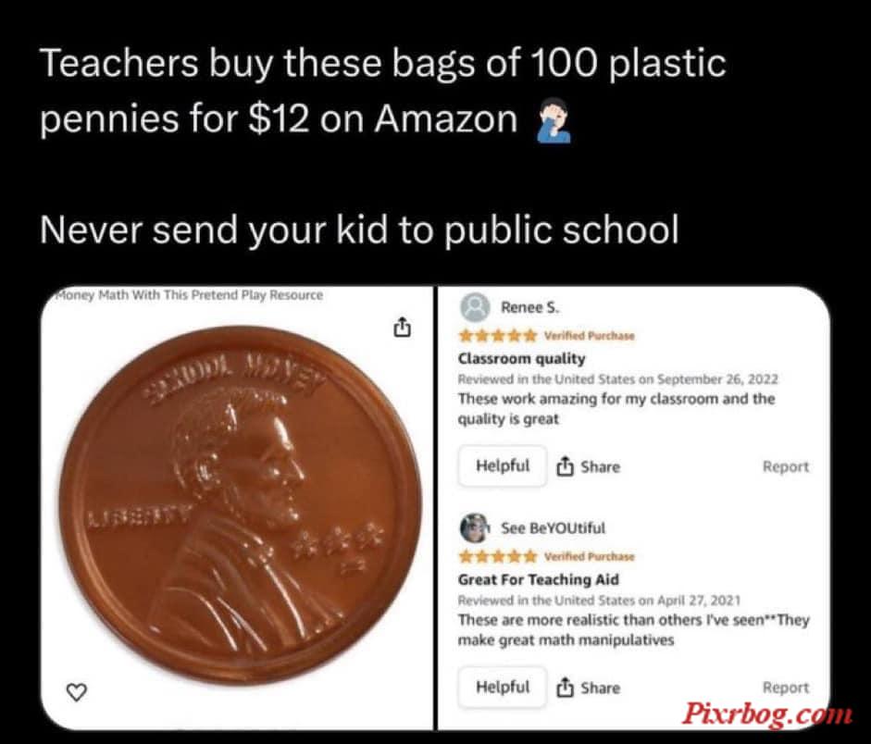Mark Classroom quality review as Helpful
Image resolution: width=871 pixels, height=744 pixels.
coord(503,465)
